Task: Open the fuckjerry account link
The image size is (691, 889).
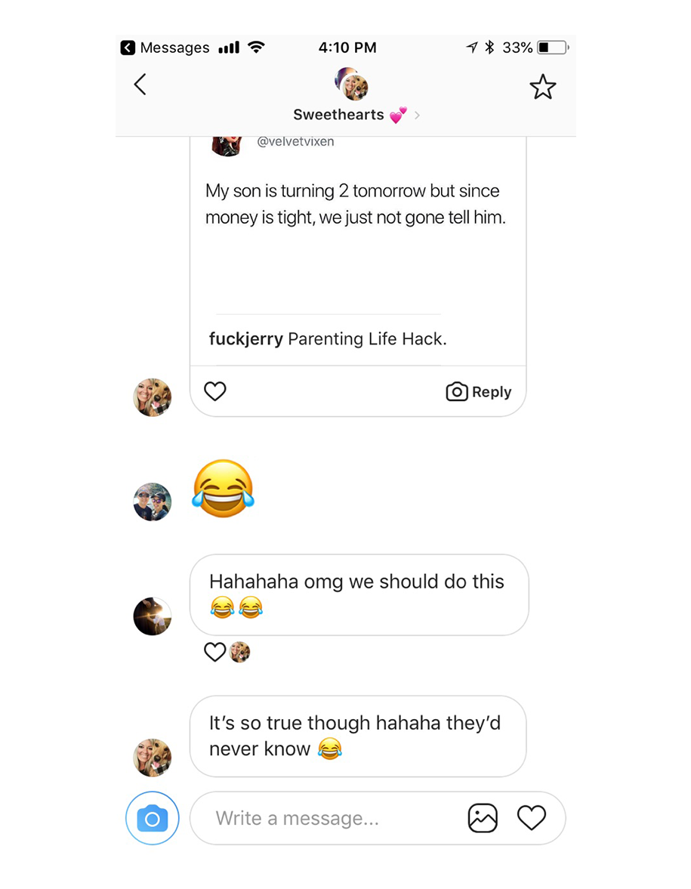Action: click(x=245, y=339)
